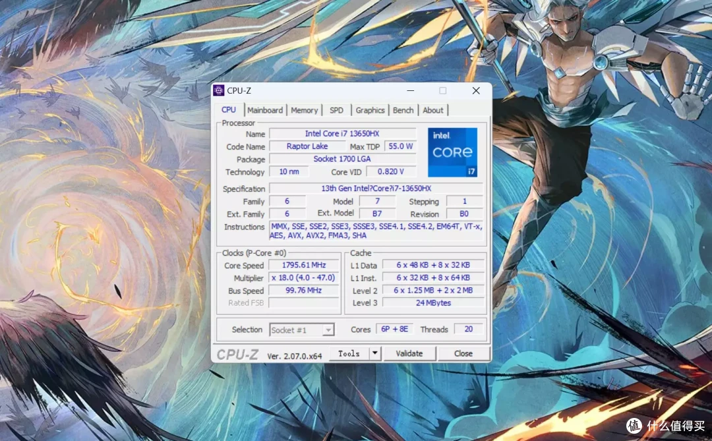712x441 pixels.
Task: Click the Tools button
Action: pos(349,353)
